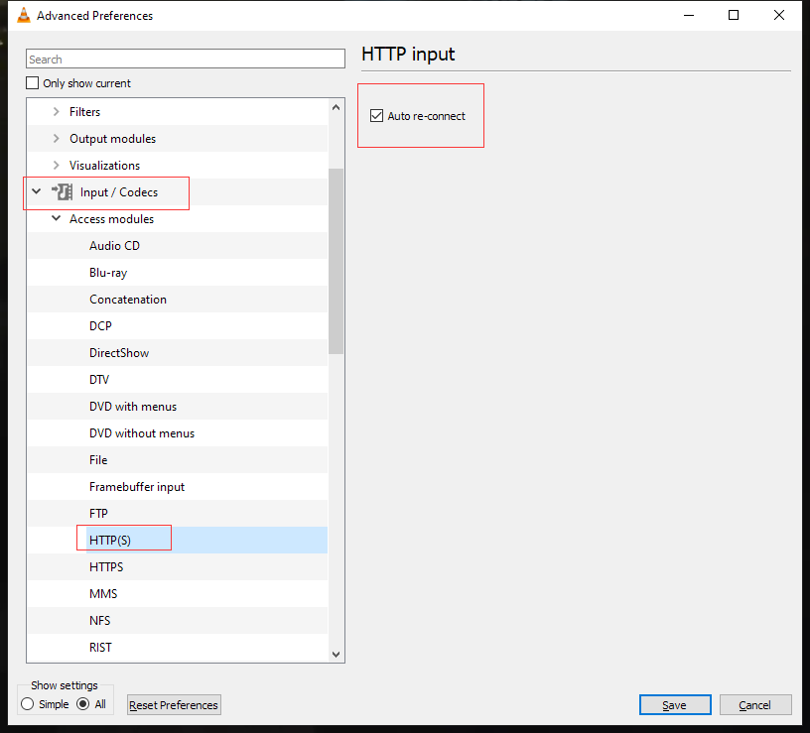Expand the Output modules tree node

(x=56, y=138)
